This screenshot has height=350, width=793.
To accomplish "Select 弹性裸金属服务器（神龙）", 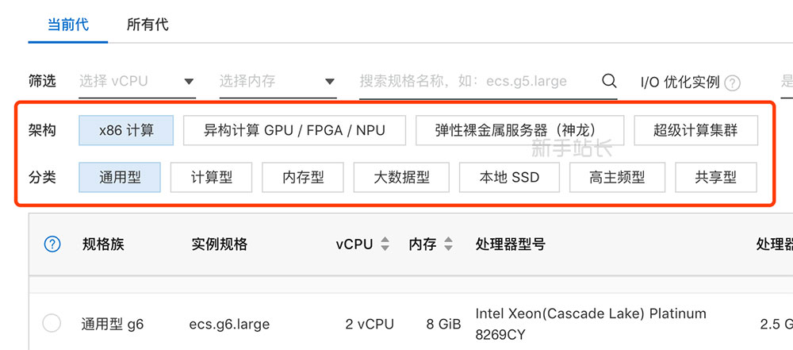I will tap(520, 131).
